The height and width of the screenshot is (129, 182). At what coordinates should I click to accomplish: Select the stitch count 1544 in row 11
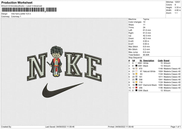140,90
